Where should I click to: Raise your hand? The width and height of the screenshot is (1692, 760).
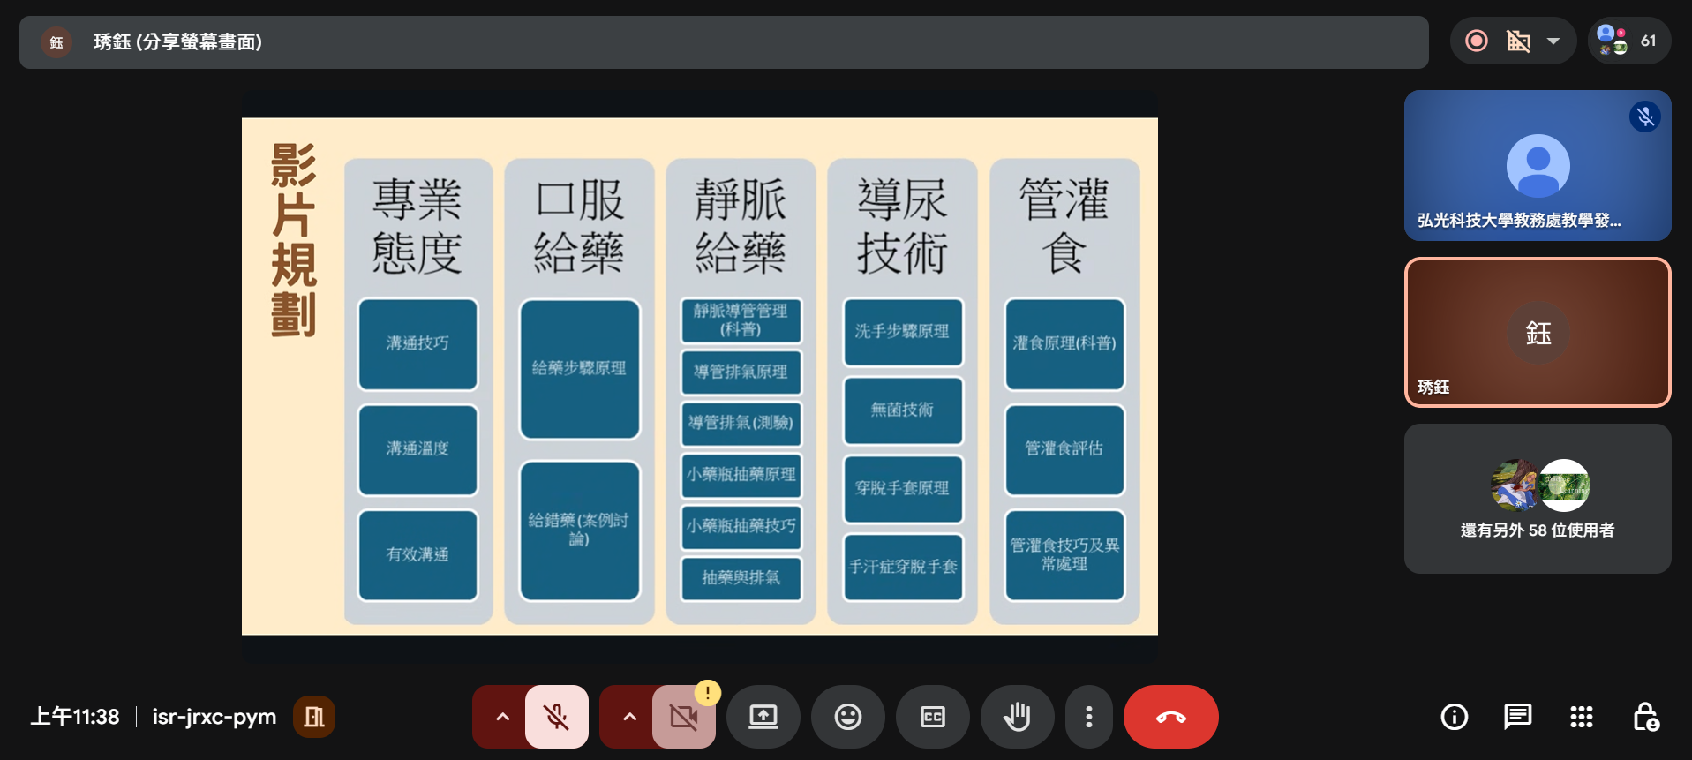pyautogui.click(x=1017, y=717)
